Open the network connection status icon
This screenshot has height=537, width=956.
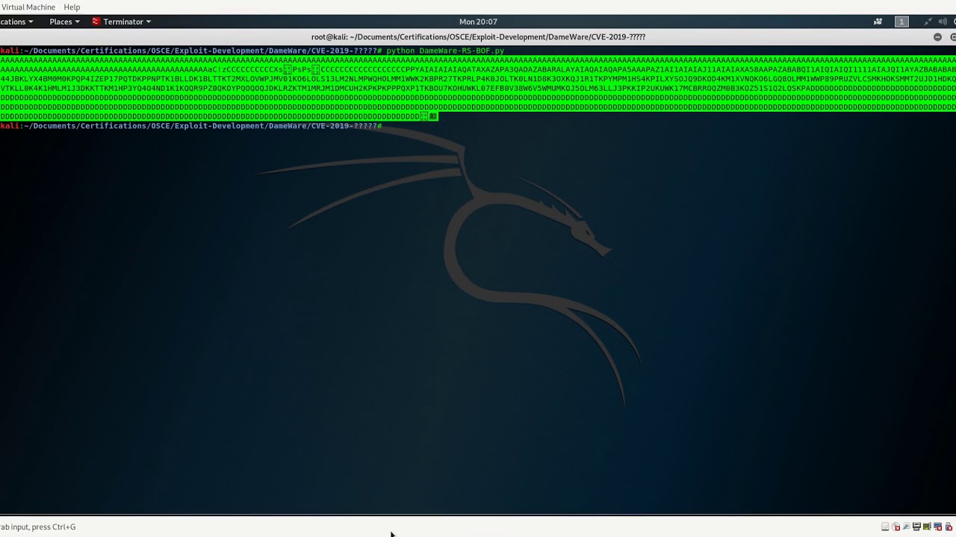coord(928,22)
